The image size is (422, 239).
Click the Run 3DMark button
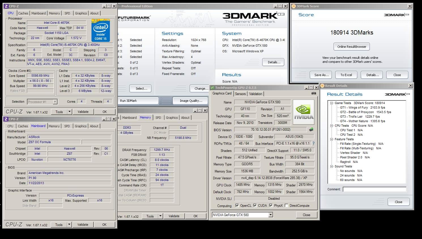[x=138, y=101]
